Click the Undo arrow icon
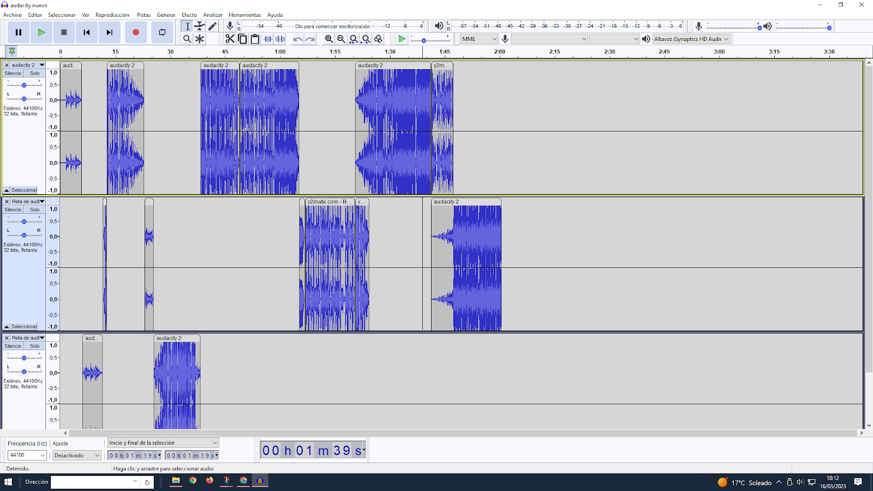The image size is (873, 491). click(298, 39)
